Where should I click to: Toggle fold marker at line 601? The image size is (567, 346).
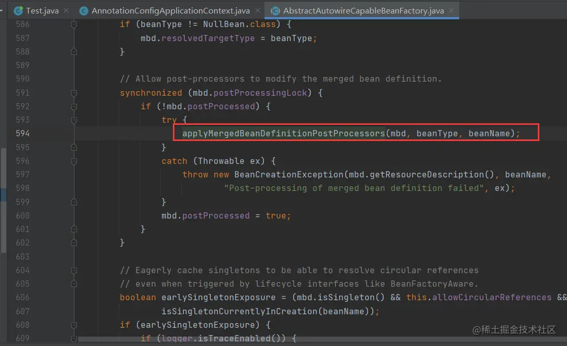pyautogui.click(x=74, y=229)
